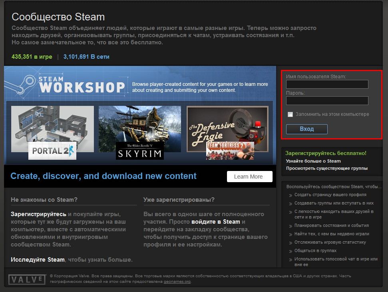This screenshot has height=292, width=388.
Task: Click the "435,351 в игре" counter
Action: pyautogui.click(x=32, y=57)
